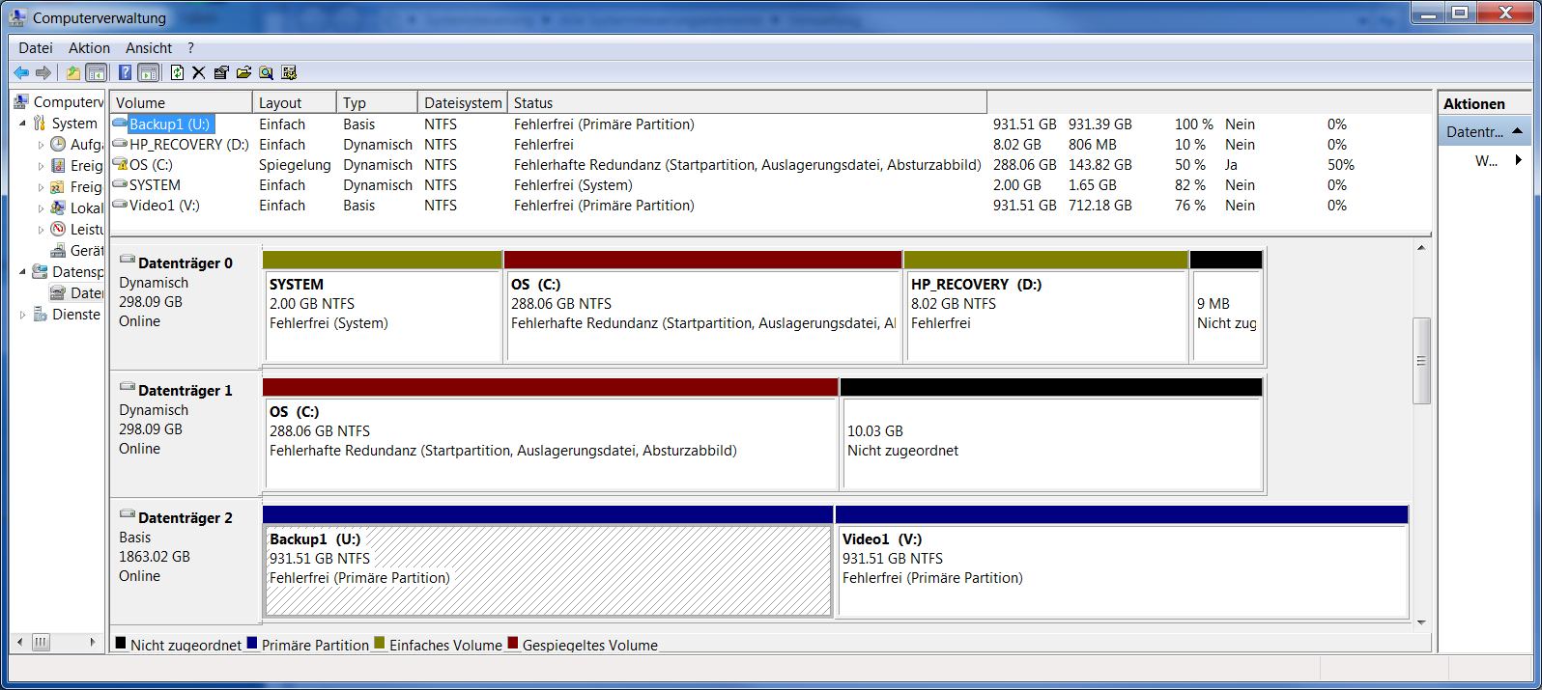Click the Dienste services icon in tree
Screen dimensions: 1542x690
(x=40, y=314)
